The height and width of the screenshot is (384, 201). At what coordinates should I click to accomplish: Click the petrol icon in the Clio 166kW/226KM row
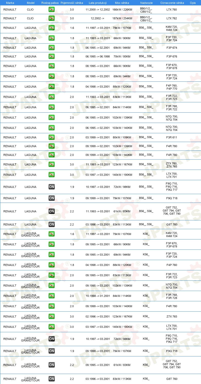pos(51,10)
